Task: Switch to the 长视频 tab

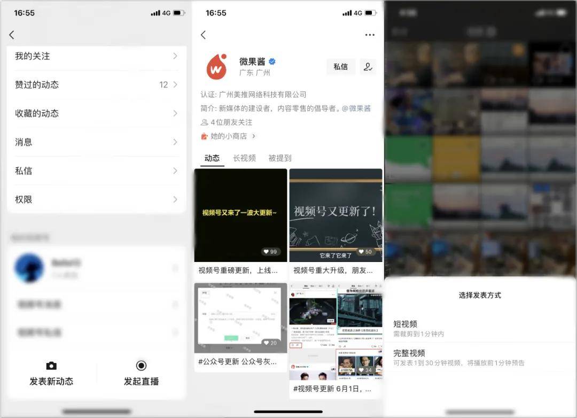Action: coord(244,158)
